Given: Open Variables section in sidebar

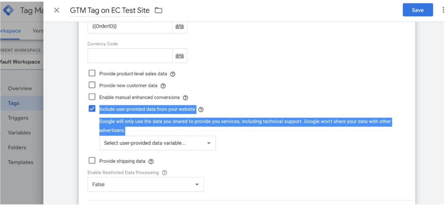Looking at the screenshot, I should tap(19, 133).
